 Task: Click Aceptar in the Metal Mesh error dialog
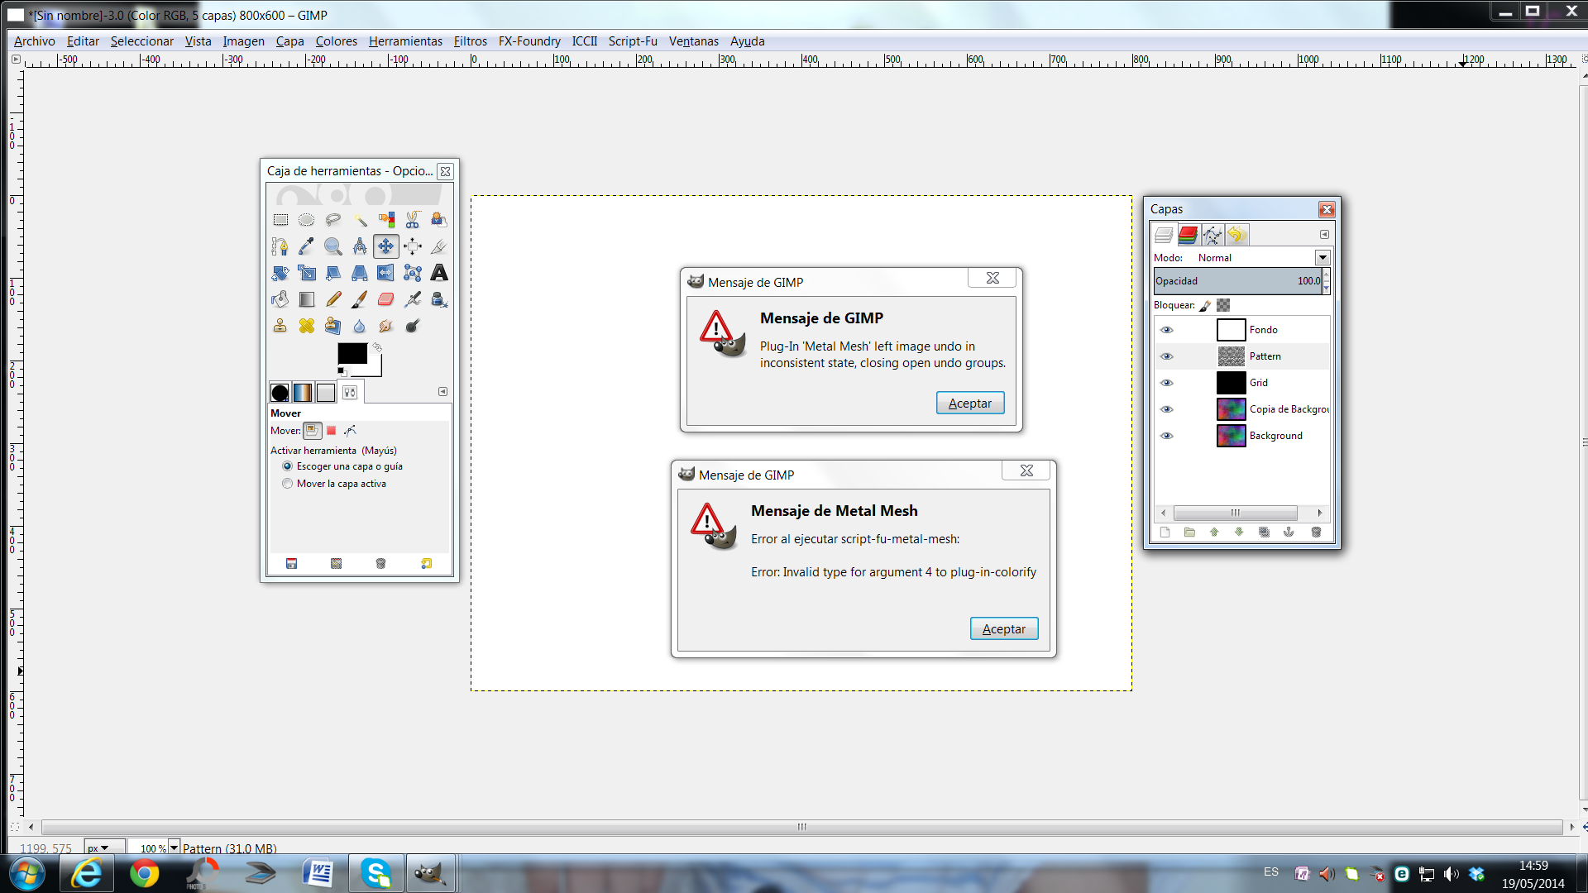[1003, 629]
